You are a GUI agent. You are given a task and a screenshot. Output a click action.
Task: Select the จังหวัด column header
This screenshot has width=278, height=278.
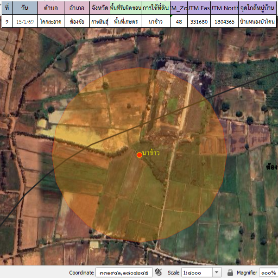coord(100,8)
